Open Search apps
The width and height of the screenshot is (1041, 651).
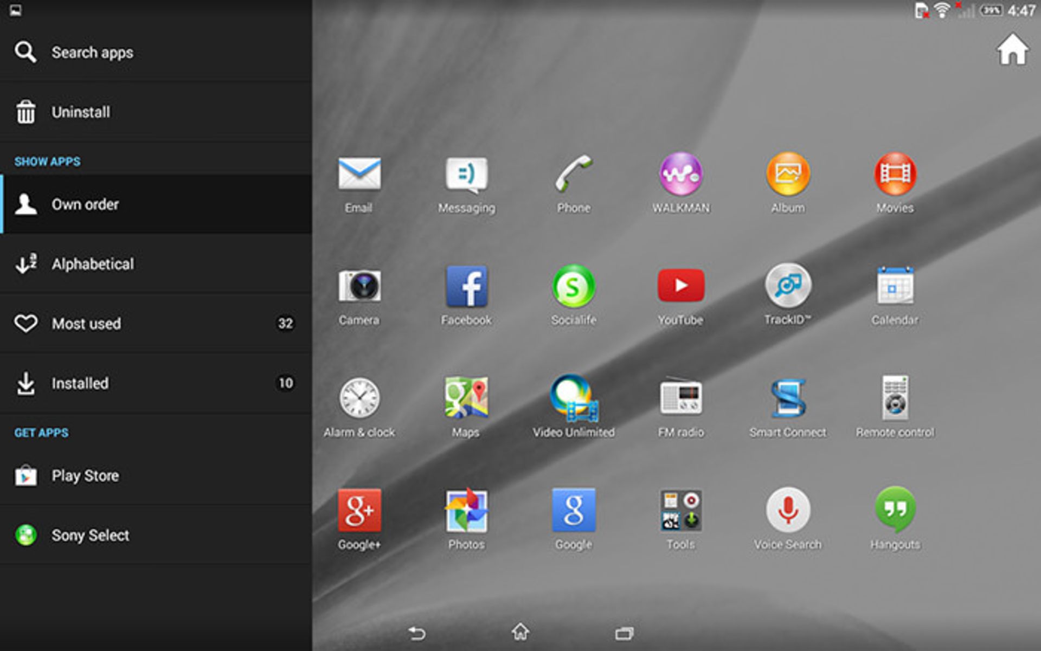92,53
